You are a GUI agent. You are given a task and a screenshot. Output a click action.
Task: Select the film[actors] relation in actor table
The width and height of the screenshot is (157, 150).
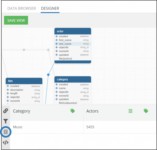65,59
